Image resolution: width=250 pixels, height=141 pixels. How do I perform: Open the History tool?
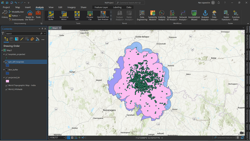5,14
